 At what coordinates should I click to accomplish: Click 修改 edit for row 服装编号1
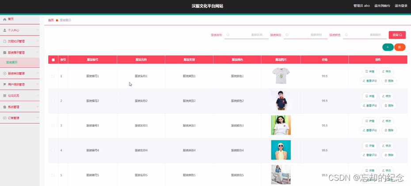click(386, 71)
